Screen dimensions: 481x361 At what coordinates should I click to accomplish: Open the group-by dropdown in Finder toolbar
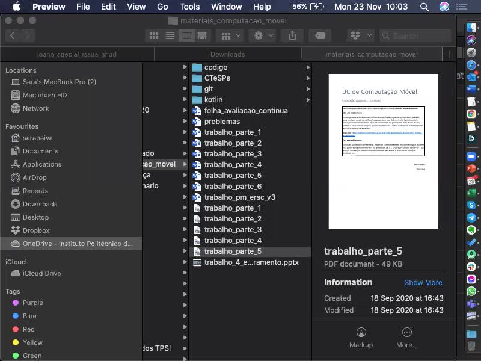230,35
